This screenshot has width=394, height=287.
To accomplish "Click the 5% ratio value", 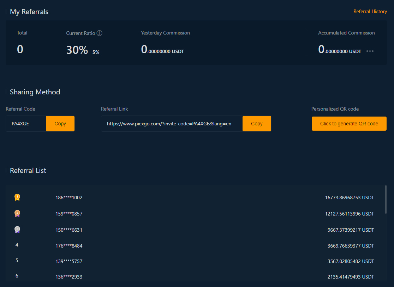I will click(x=96, y=52).
